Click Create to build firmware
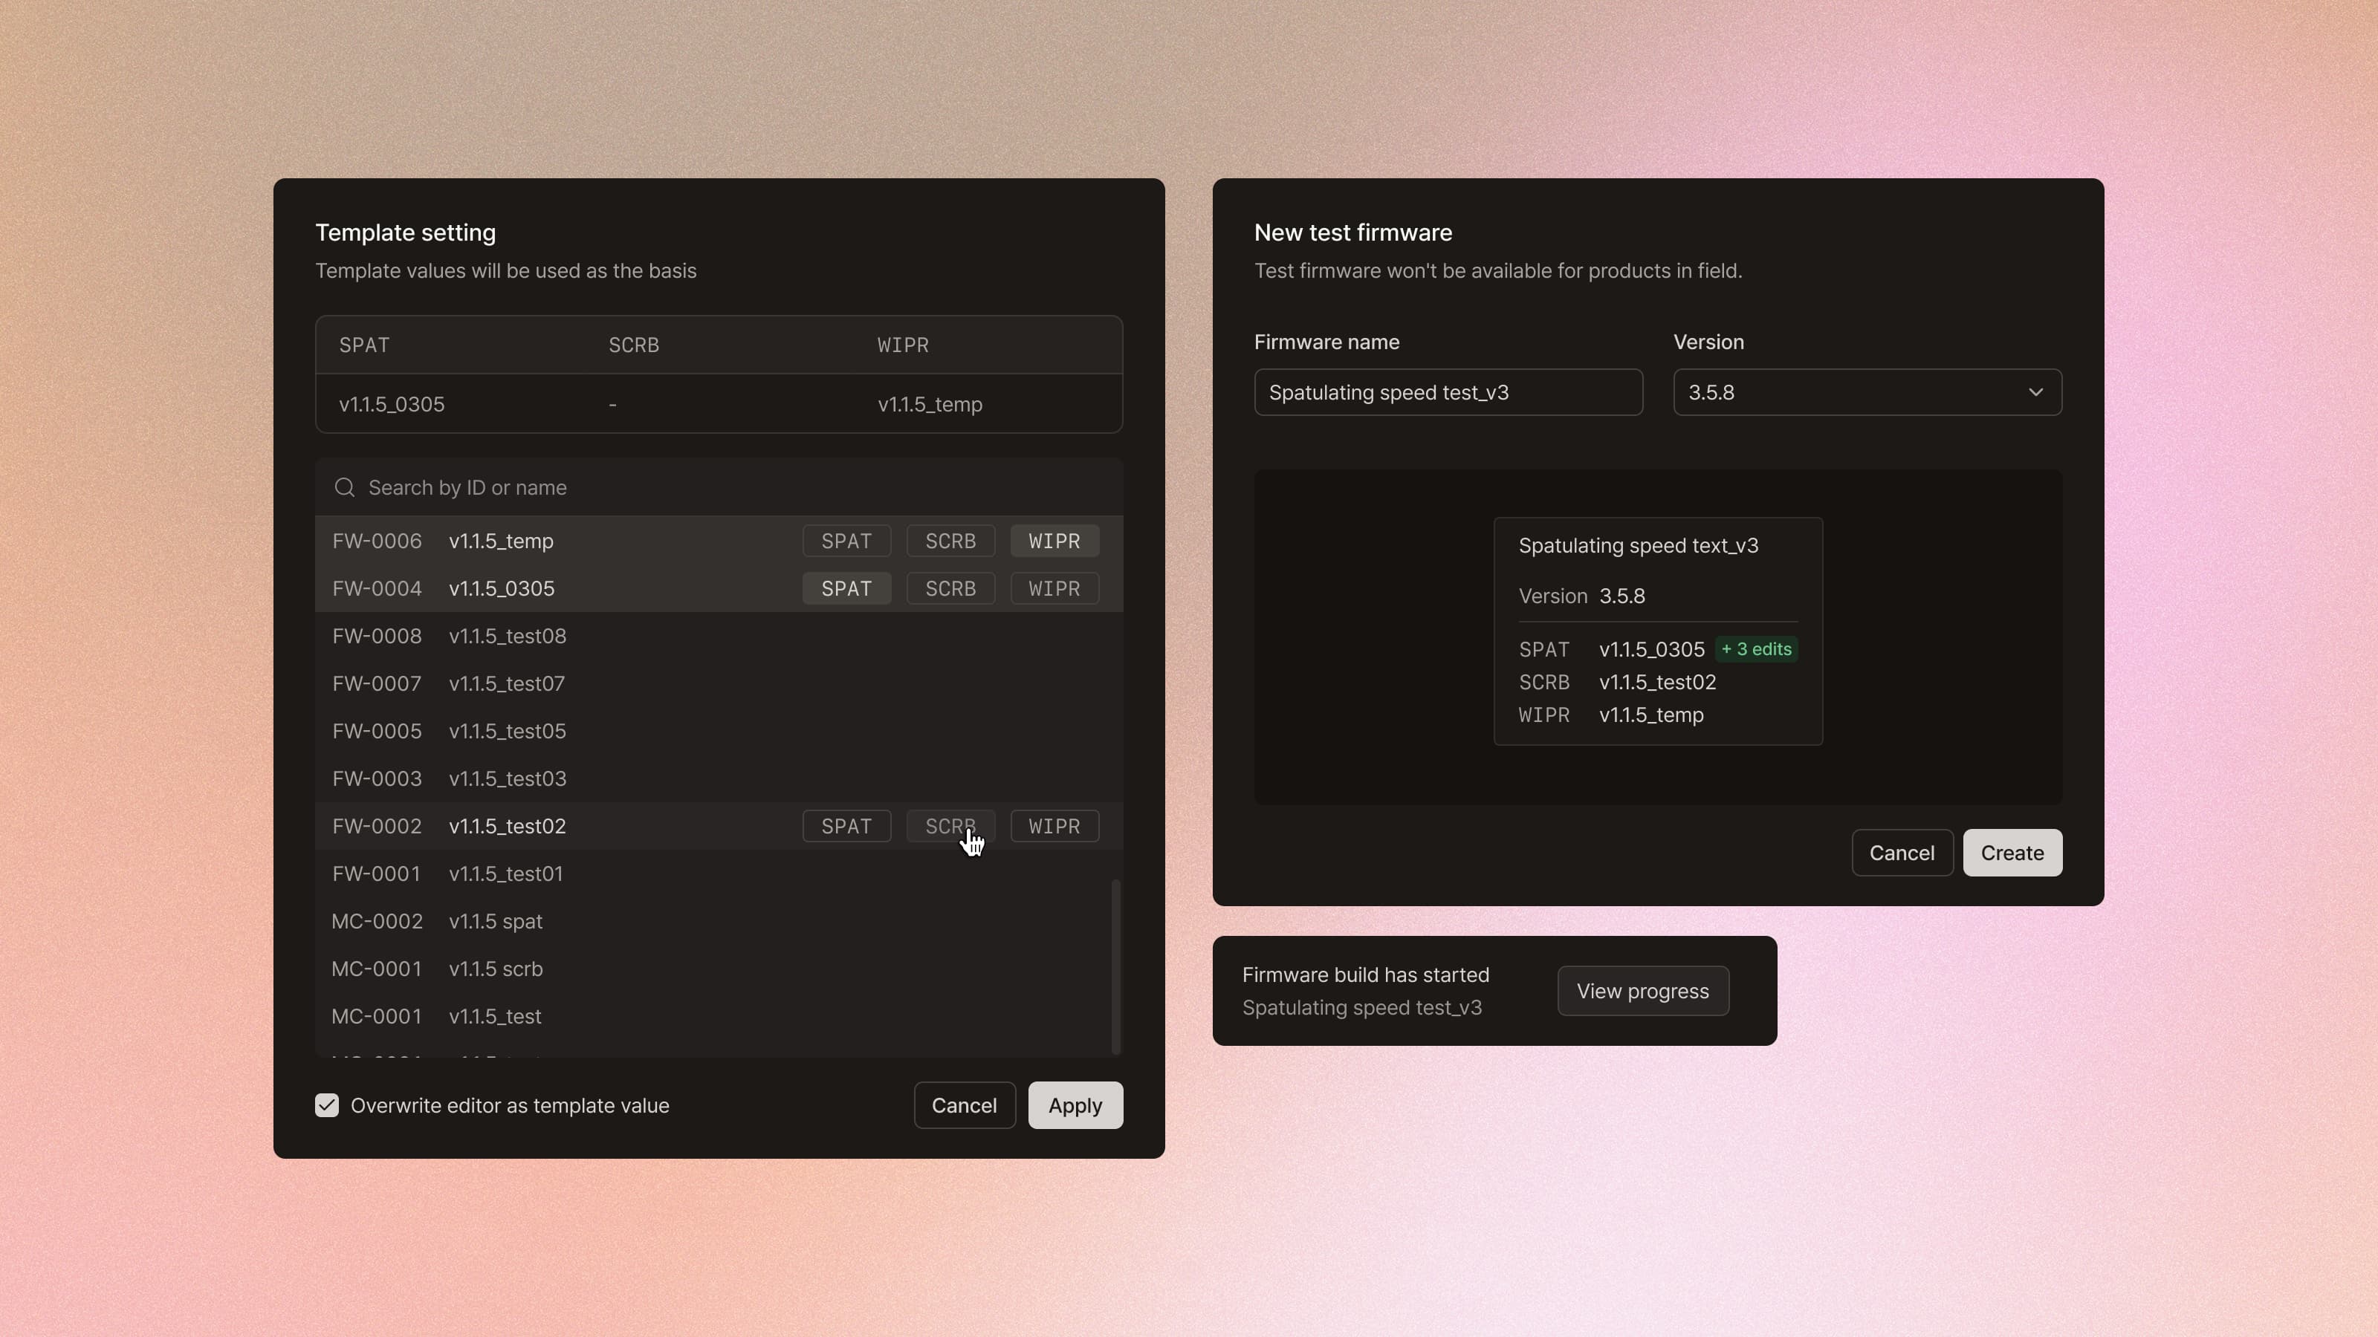 pyautogui.click(x=2012, y=853)
